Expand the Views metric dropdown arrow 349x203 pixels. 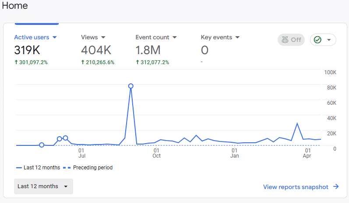[x=103, y=37]
